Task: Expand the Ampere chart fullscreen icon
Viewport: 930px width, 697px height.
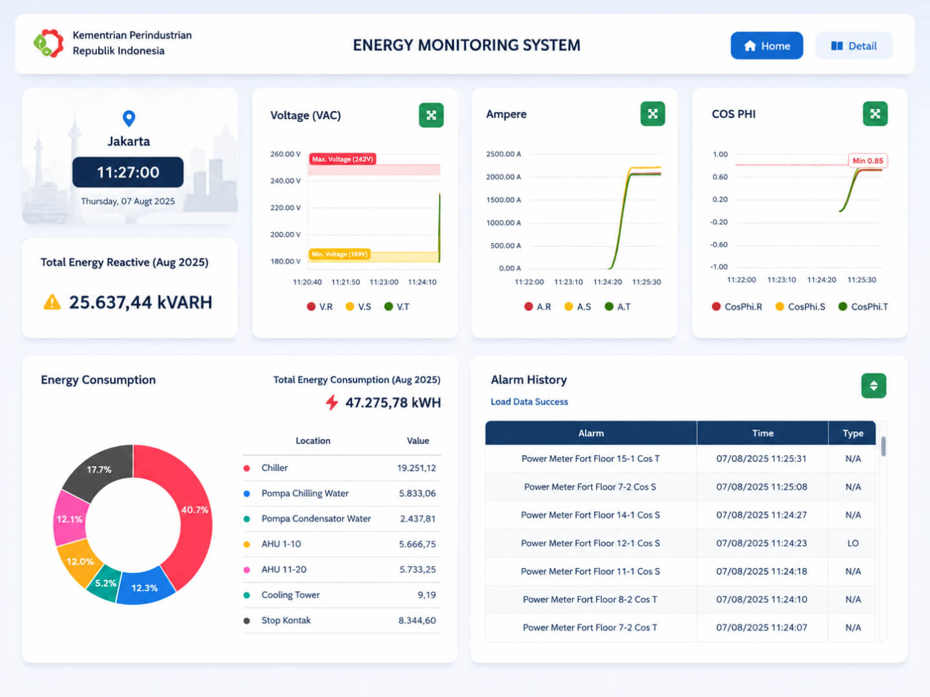Action: coord(652,114)
